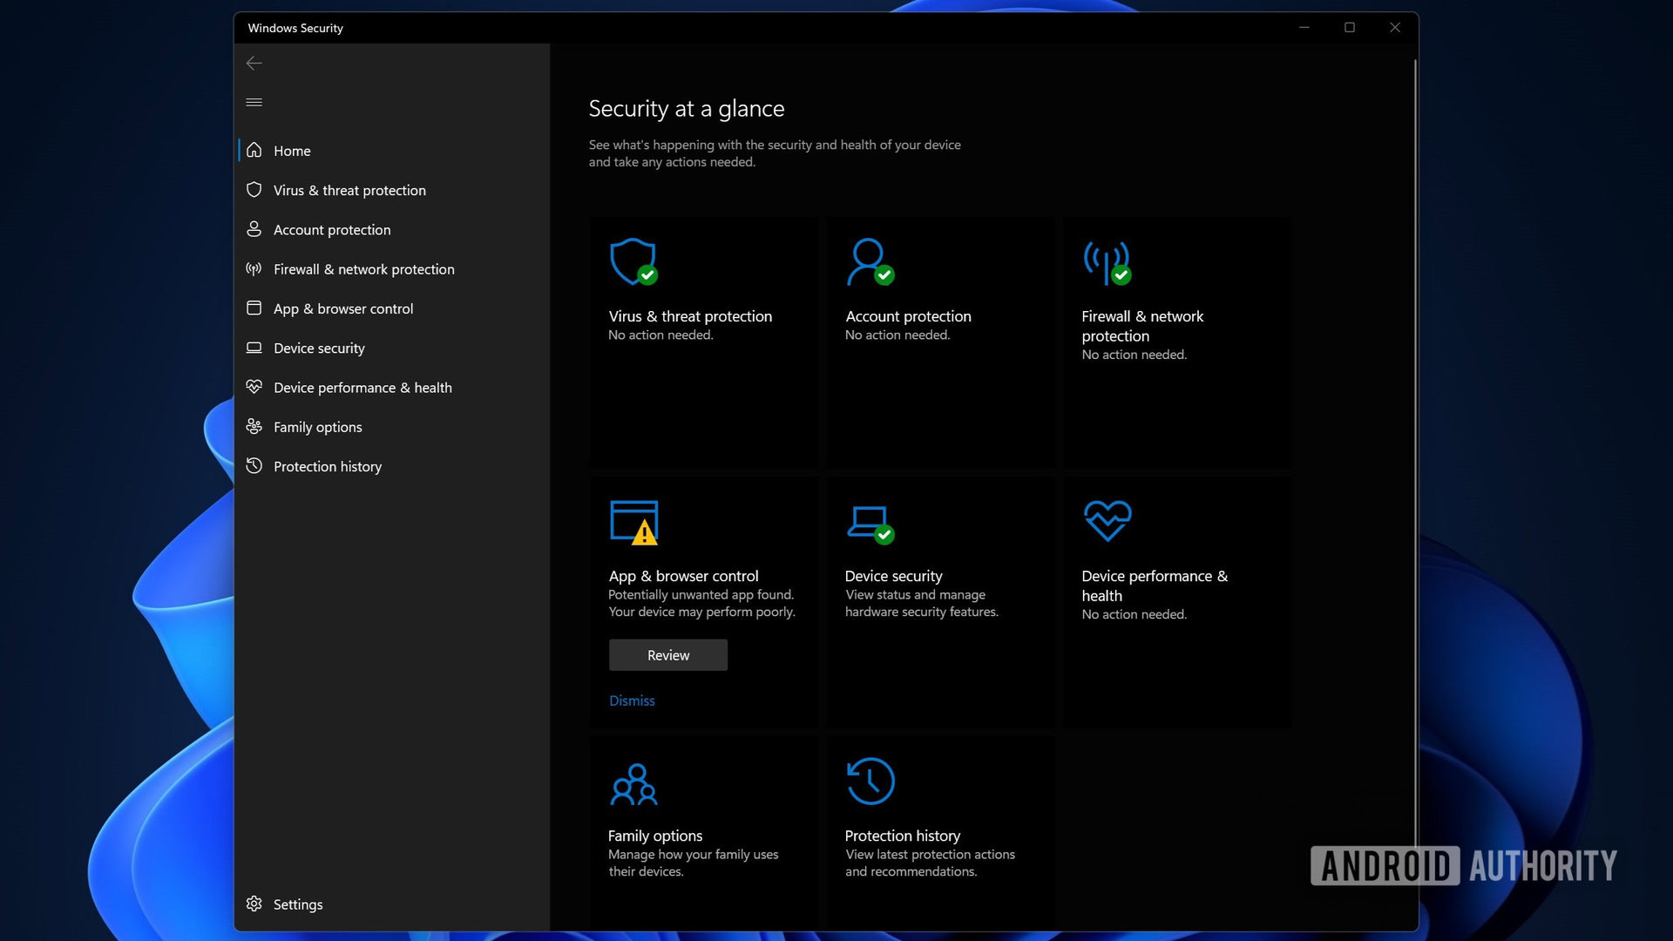The image size is (1673, 941).
Task: Click the window icon beside App & browser control in sidebar
Action: (x=254, y=308)
